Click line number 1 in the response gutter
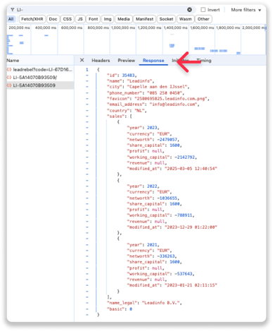This screenshot has width=273, height=331. [87, 70]
